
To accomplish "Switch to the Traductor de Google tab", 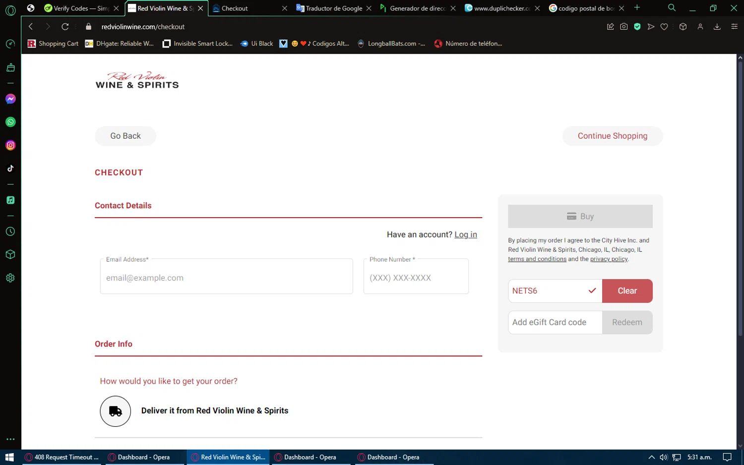I will (334, 8).
